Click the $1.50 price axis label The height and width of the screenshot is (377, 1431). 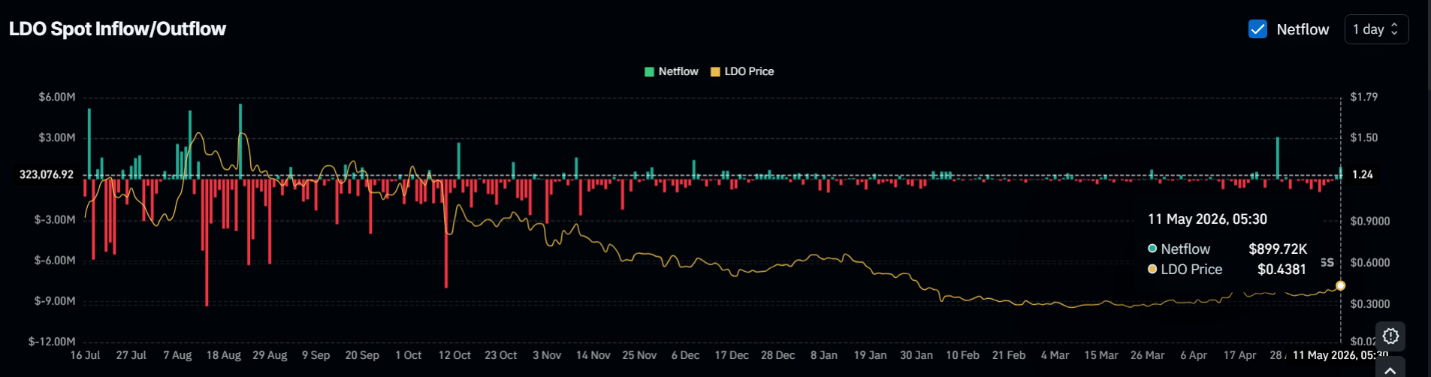(1364, 137)
